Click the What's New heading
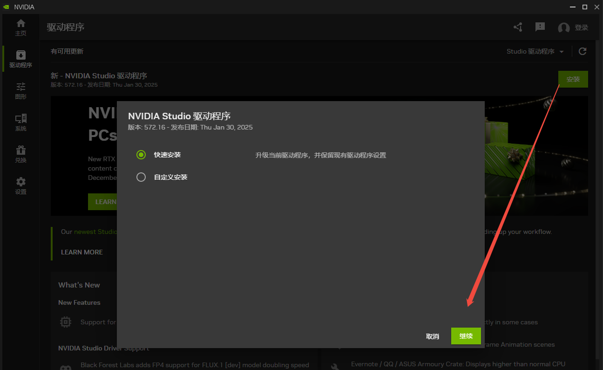The height and width of the screenshot is (370, 603). tap(79, 285)
